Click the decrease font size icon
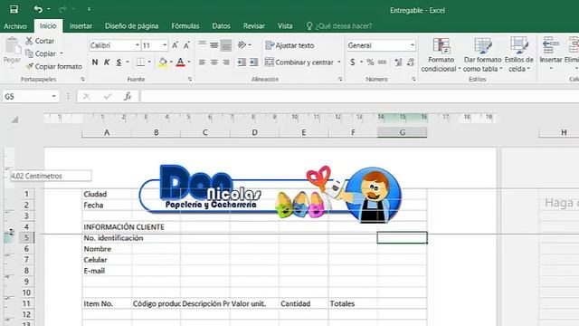This screenshot has height=326, width=579. click(x=186, y=45)
